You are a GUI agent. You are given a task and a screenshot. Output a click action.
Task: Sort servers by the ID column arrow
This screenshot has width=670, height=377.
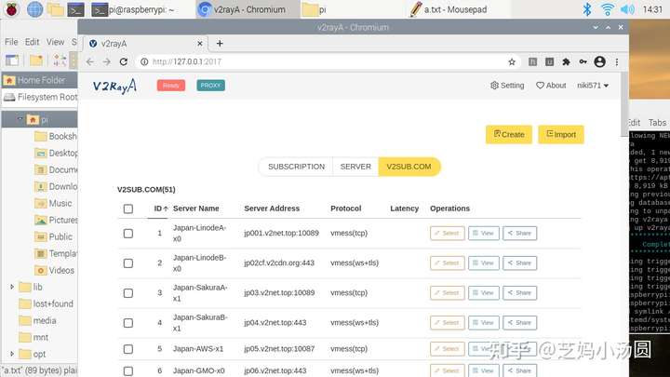click(166, 209)
